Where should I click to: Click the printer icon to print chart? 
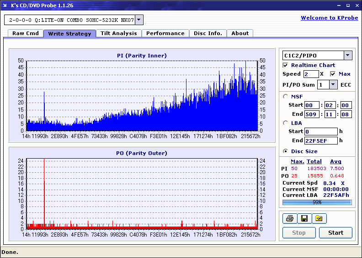click(x=289, y=219)
